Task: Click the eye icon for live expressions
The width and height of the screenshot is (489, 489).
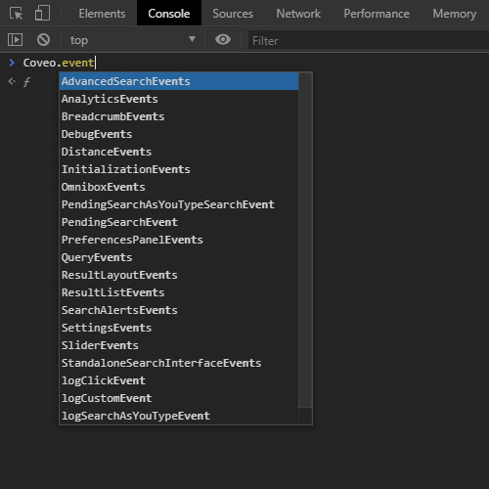Action: (223, 40)
